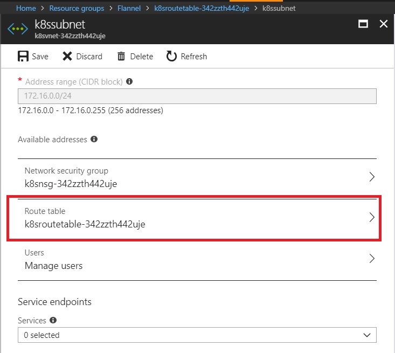
Task: Click the Service endpoints heading
Action: pos(54,302)
